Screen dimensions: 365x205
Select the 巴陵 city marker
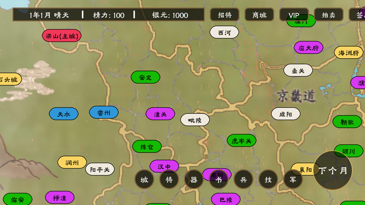pyautogui.click(x=226, y=199)
